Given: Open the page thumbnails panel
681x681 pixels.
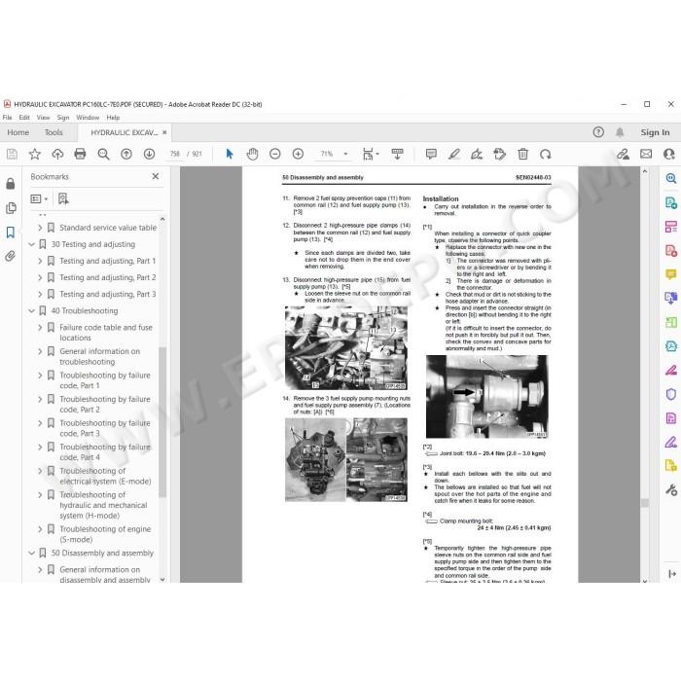Looking at the screenshot, I should coord(11,208).
